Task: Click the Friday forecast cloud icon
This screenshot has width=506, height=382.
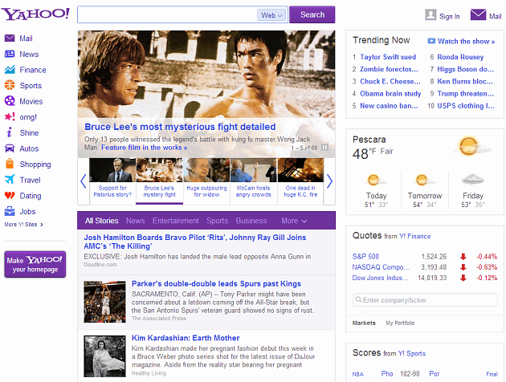Action: pyautogui.click(x=473, y=180)
